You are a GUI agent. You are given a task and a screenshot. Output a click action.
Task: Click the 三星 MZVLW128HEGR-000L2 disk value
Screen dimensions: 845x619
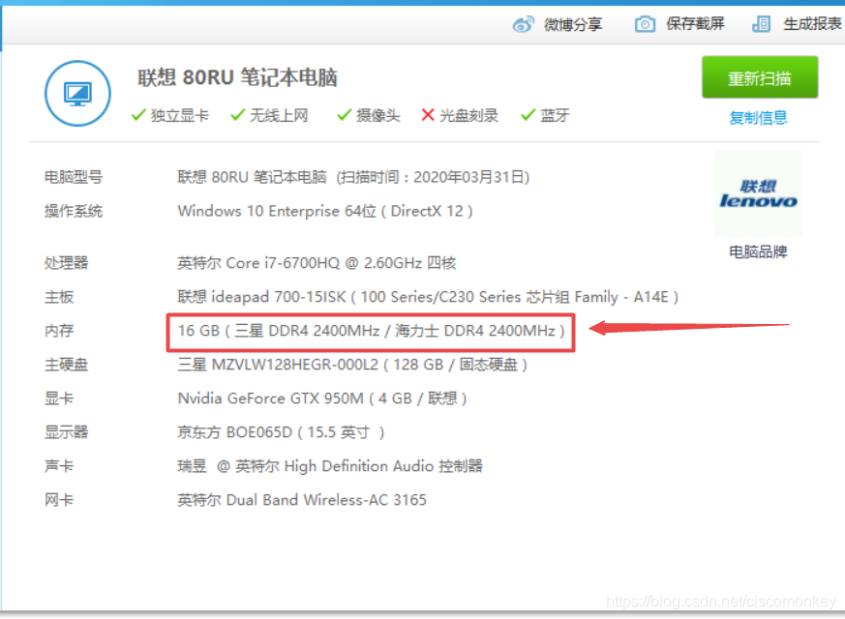352,365
